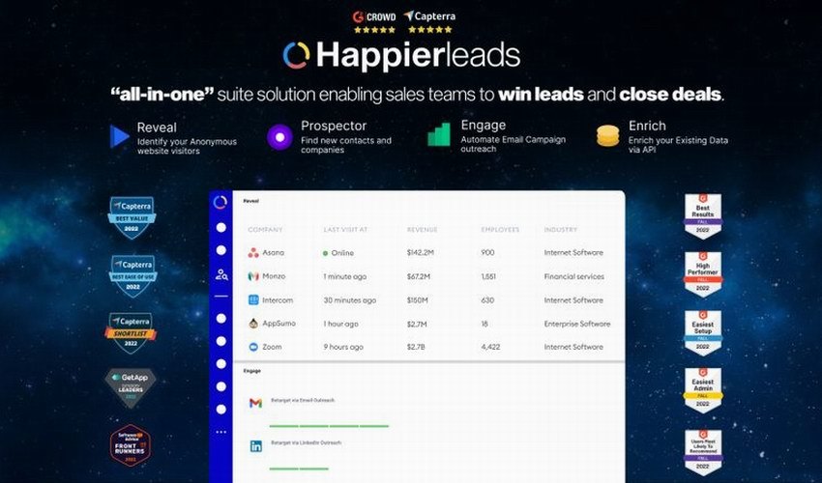The width and height of the screenshot is (822, 483).
Task: Click the green Engage bars icon
Action: click(x=439, y=134)
